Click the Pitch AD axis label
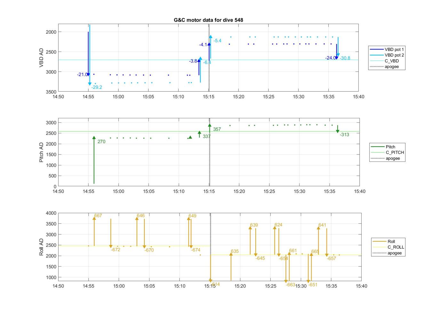The width and height of the screenshot is (448, 316). (41, 152)
